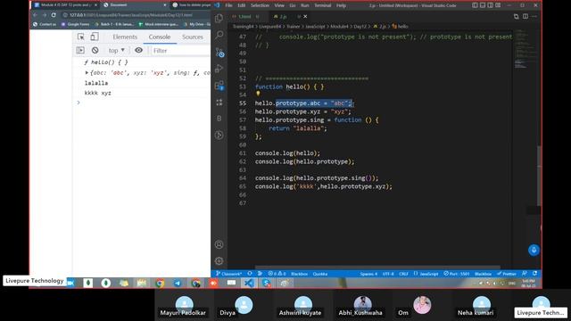Viewport: 571px width, 321px height.
Task: Select Neha kumari participant tile
Action: coord(482,306)
